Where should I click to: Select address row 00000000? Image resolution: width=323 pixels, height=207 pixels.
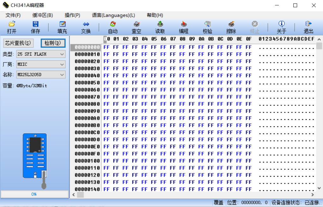[x=87, y=47]
